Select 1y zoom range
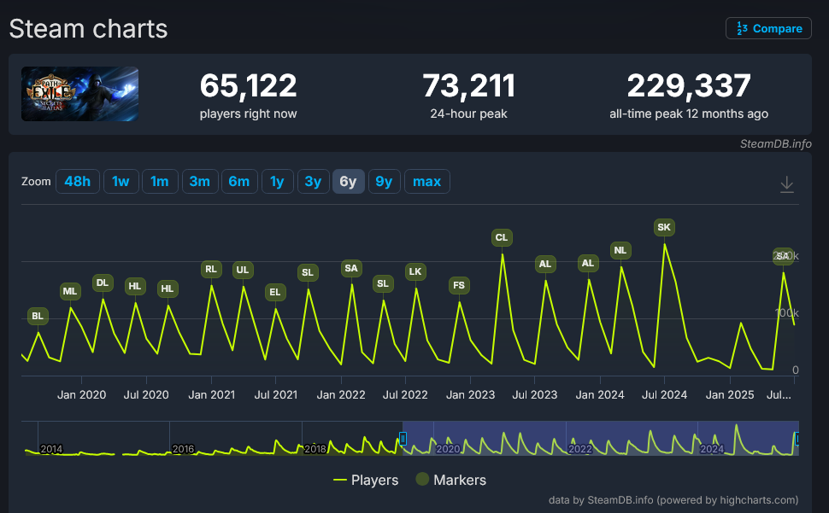829x513 pixels. click(277, 182)
